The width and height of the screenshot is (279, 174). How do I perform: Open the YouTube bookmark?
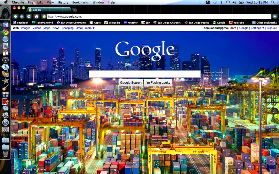pyautogui.click(x=236, y=23)
